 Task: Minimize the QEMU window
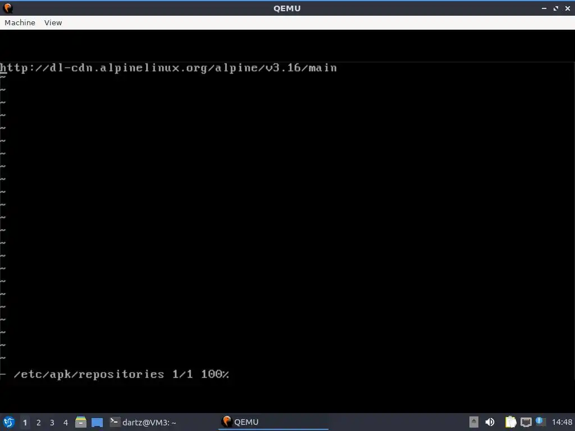(x=544, y=8)
